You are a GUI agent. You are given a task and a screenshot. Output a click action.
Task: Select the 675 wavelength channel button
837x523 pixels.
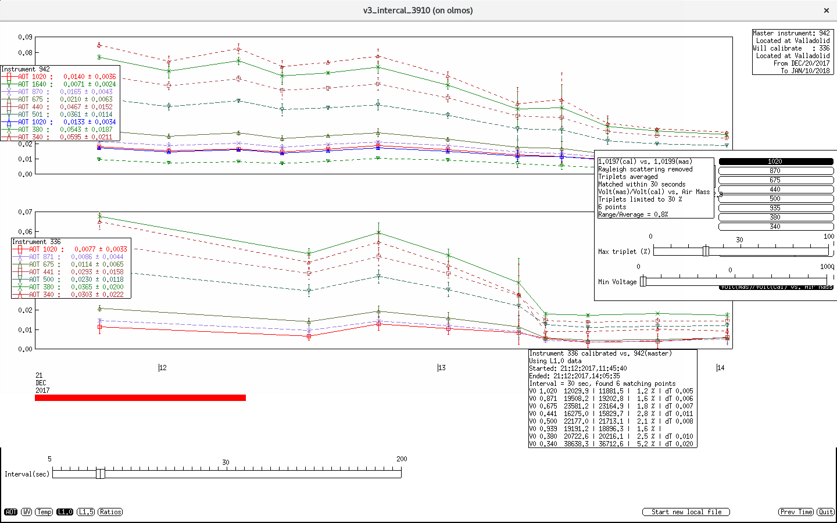[776, 180]
